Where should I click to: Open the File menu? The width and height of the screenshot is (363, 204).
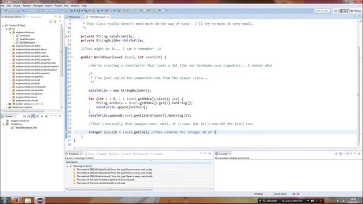(x=2, y=6)
